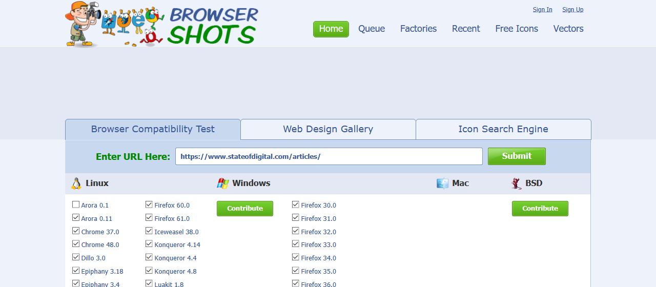Click the BSD heading text

[x=534, y=183]
